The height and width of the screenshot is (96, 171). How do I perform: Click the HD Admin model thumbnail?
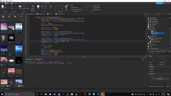11,38
